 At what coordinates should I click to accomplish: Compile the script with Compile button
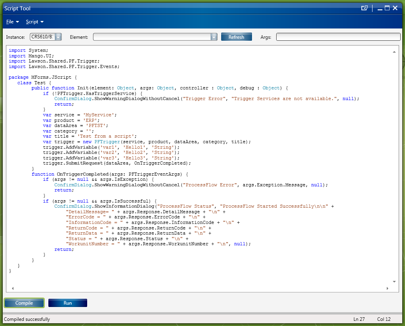pyautogui.click(x=24, y=303)
